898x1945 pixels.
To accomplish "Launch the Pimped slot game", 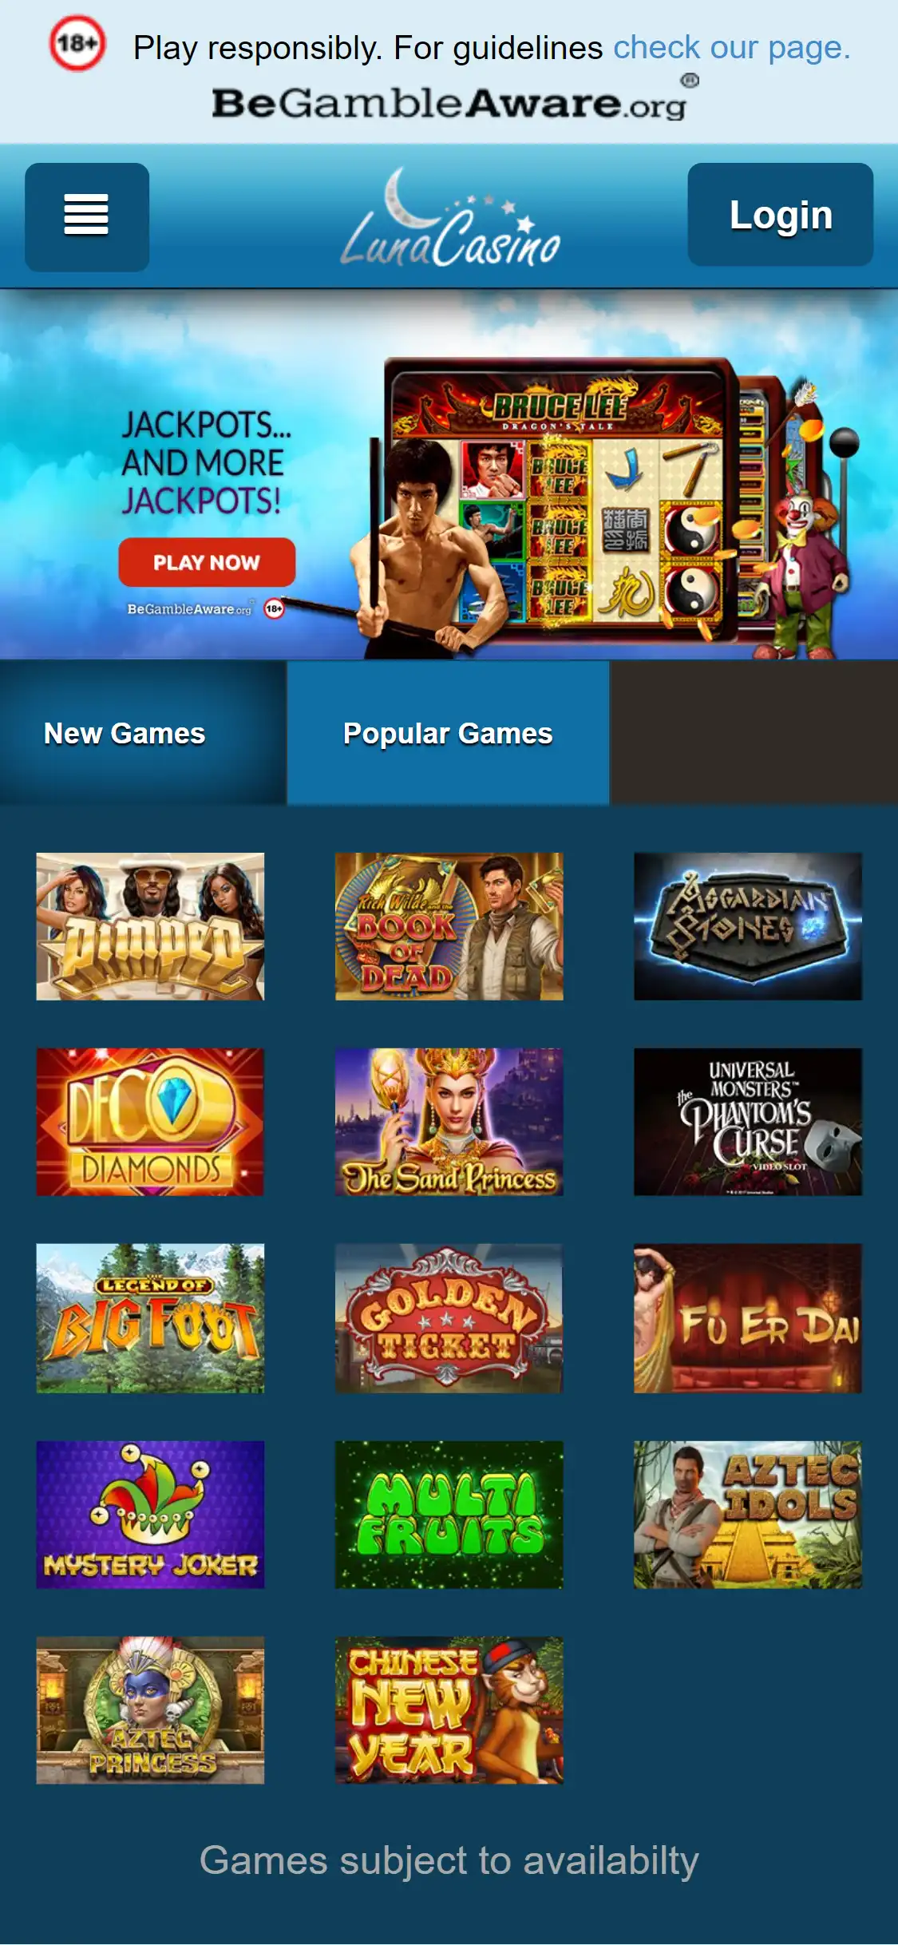I will pos(150,926).
